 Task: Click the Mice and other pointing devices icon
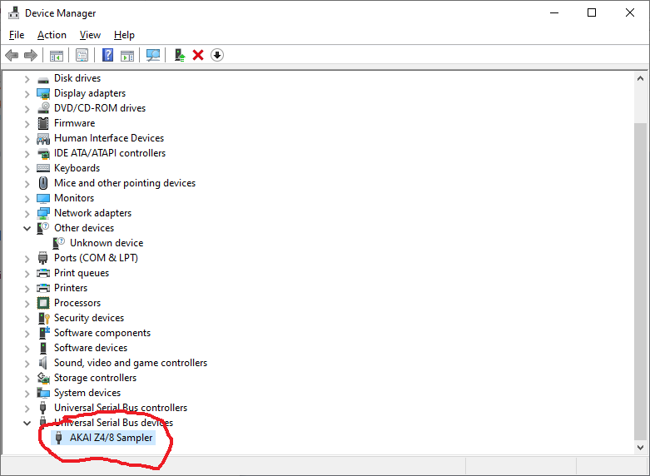pyautogui.click(x=43, y=183)
